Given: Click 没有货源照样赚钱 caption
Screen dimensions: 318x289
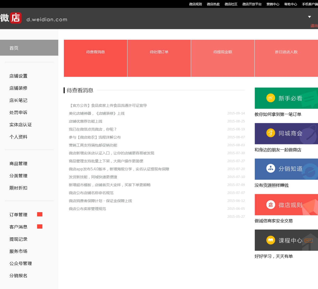Looking at the screenshot, I should click(272, 185).
